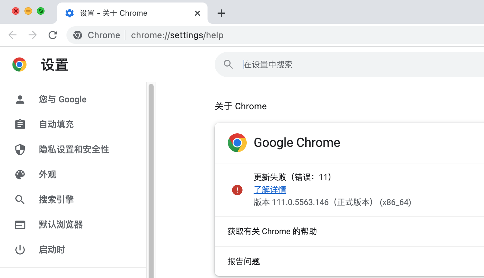Click the forward navigation arrow
484x278 pixels.
33,35
